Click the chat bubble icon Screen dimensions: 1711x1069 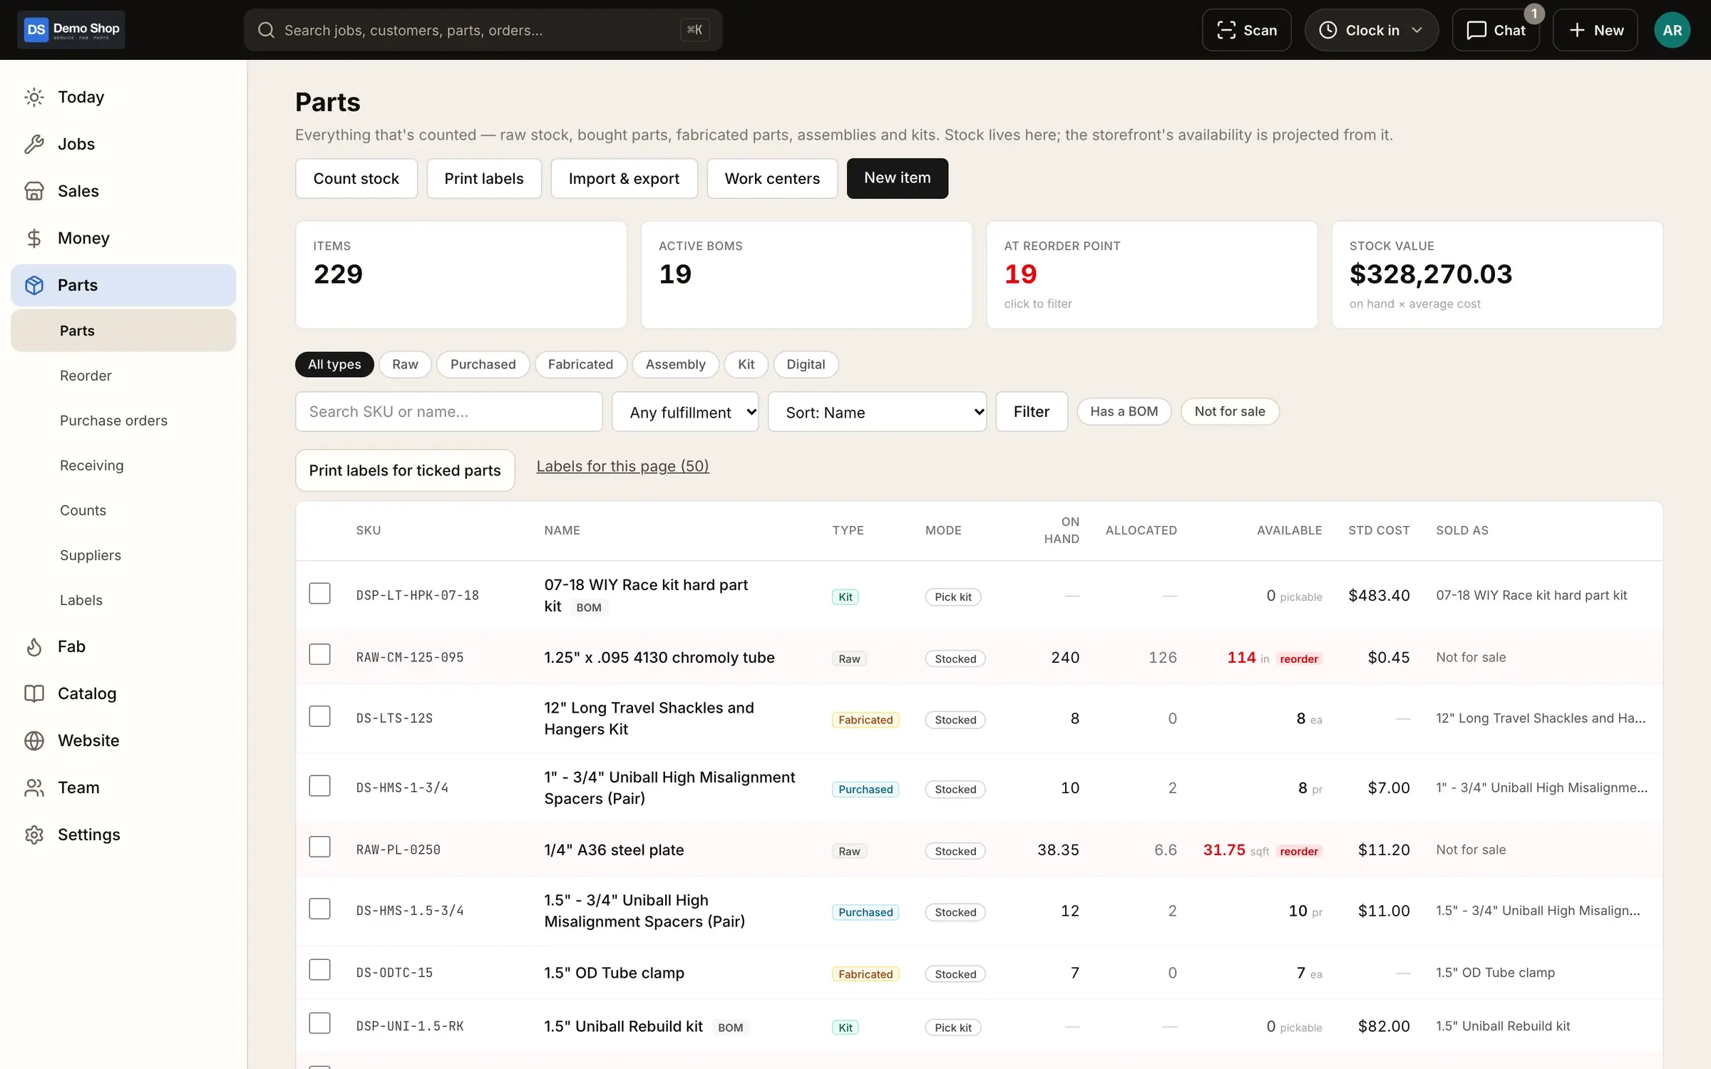[1476, 30]
